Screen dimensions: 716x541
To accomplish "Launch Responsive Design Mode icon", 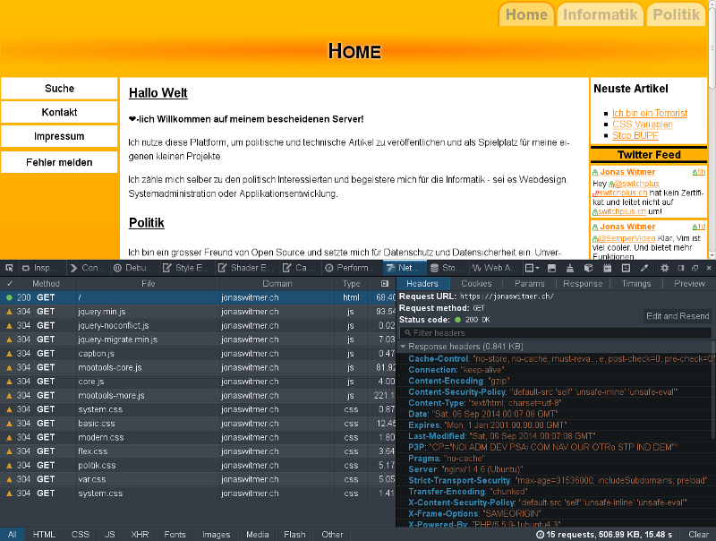I will (626, 267).
